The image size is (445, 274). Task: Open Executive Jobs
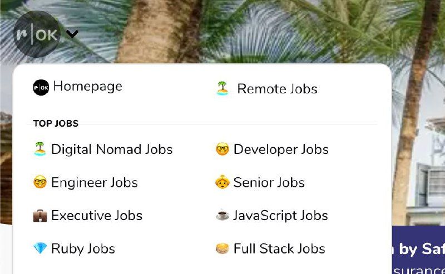point(96,216)
